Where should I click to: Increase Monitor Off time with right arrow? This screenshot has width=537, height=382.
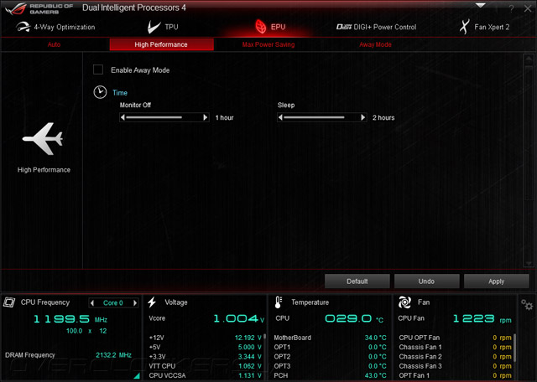(x=205, y=117)
